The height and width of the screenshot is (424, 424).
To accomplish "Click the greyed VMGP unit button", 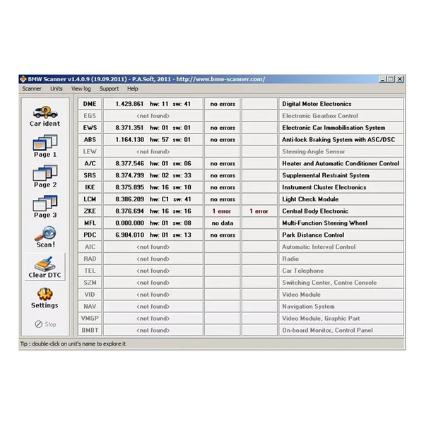I will pyautogui.click(x=90, y=318).
